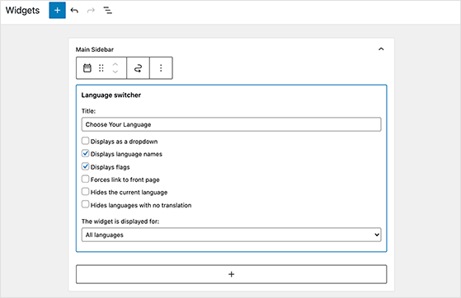
Task: Redo the last undone change
Action: click(91, 11)
